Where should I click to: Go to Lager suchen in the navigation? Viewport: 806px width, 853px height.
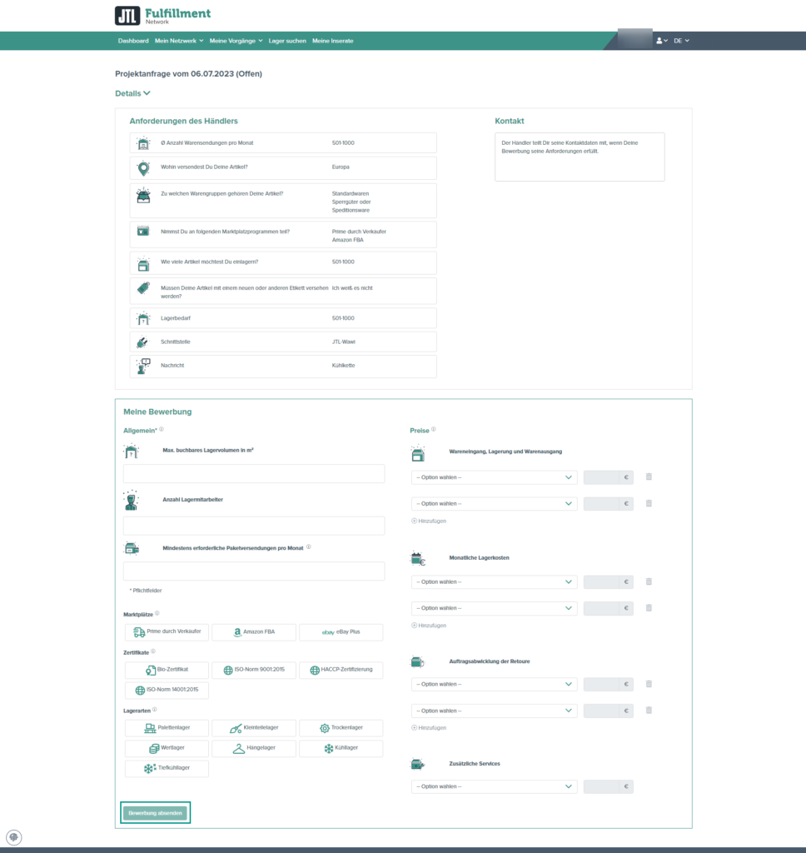tap(287, 40)
